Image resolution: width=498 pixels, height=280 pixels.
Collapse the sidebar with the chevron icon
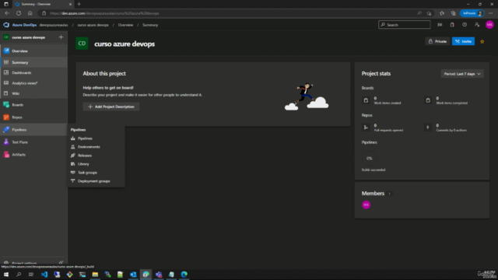(x=61, y=263)
